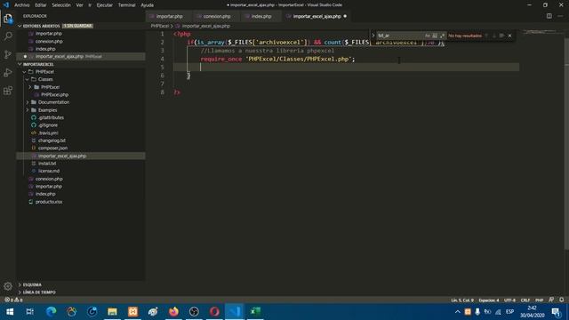The image size is (569, 320).
Task: Switch to the importar.php tab
Action: coord(169,16)
